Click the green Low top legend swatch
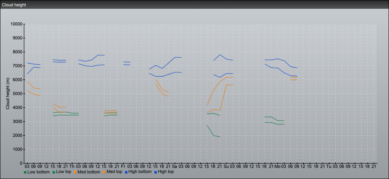The width and height of the screenshot is (389, 179). [x=54, y=172]
